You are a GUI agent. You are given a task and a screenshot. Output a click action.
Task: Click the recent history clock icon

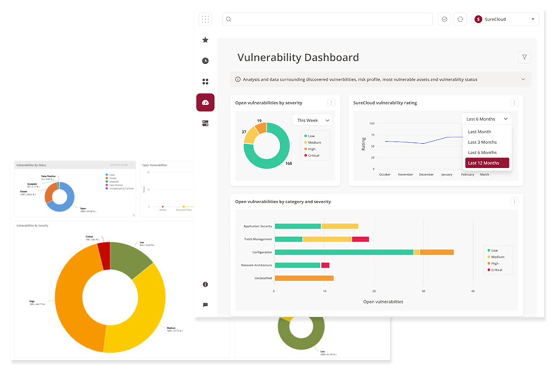click(205, 61)
